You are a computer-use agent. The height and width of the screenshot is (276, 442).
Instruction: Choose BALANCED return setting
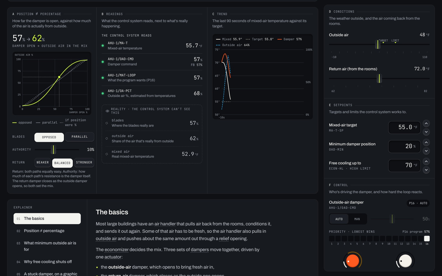pos(62,163)
